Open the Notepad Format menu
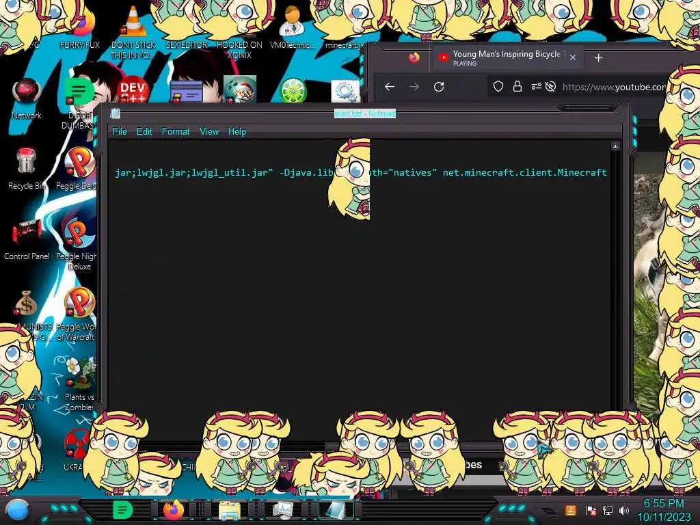 tap(176, 131)
